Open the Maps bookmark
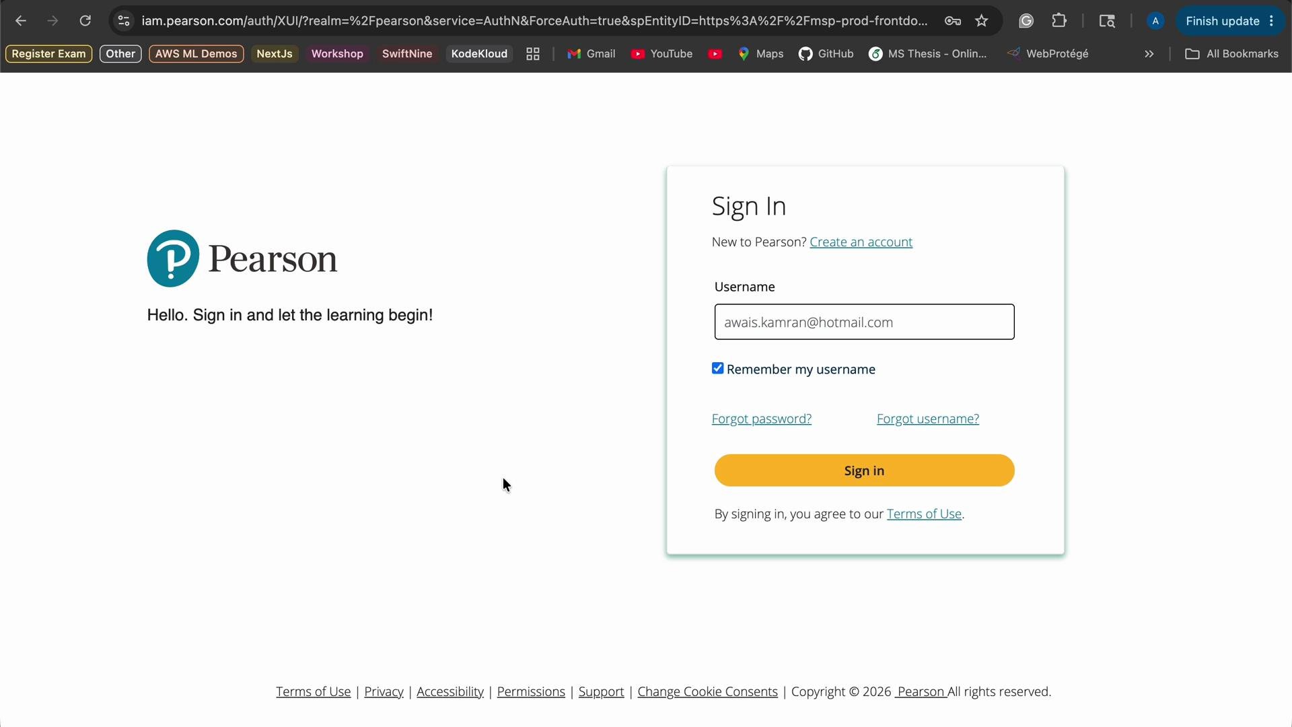This screenshot has height=727, width=1292. coord(761,54)
